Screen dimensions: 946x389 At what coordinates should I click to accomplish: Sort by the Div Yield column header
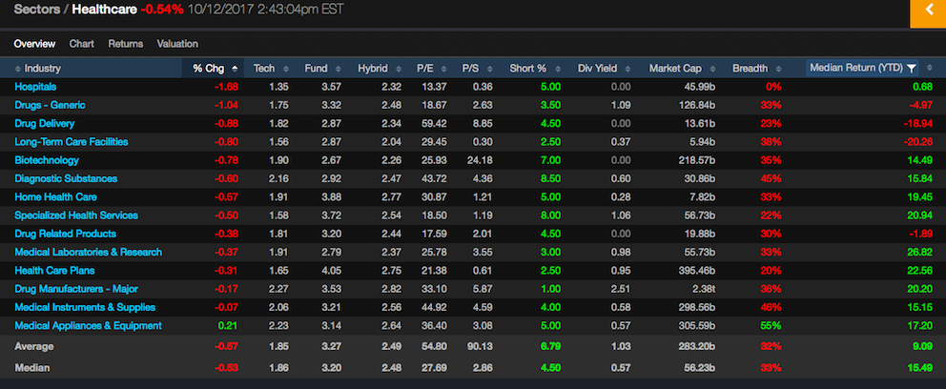click(597, 69)
